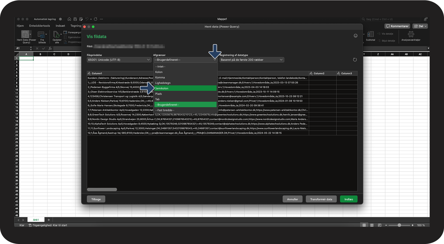Click Column3 header in preview
Screen dimensions: 444x244
pyautogui.click(x=347, y=73)
